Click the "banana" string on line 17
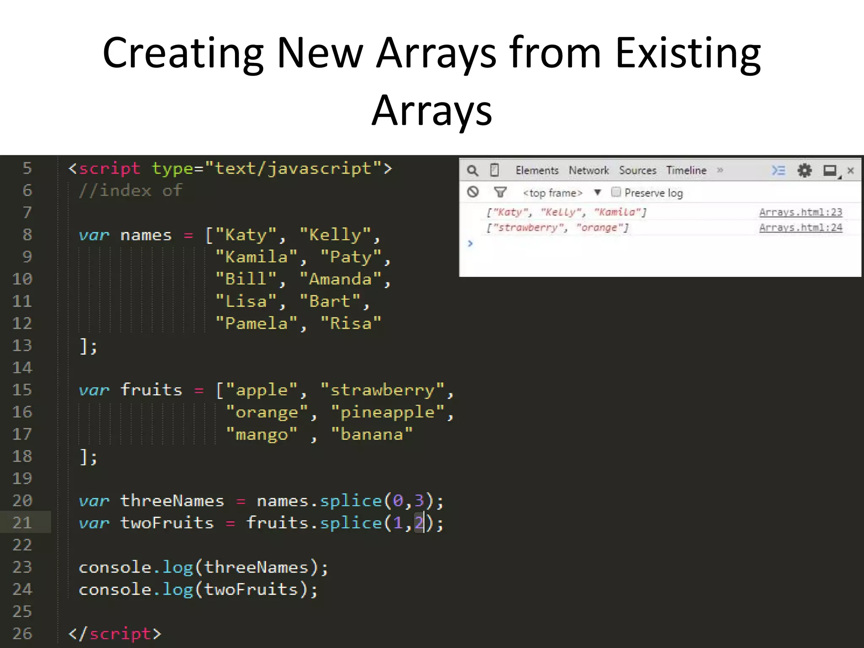864x648 pixels. (x=372, y=435)
